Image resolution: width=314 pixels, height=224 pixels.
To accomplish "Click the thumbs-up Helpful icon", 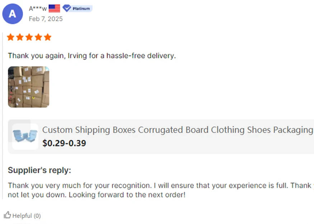I will tap(7, 215).
